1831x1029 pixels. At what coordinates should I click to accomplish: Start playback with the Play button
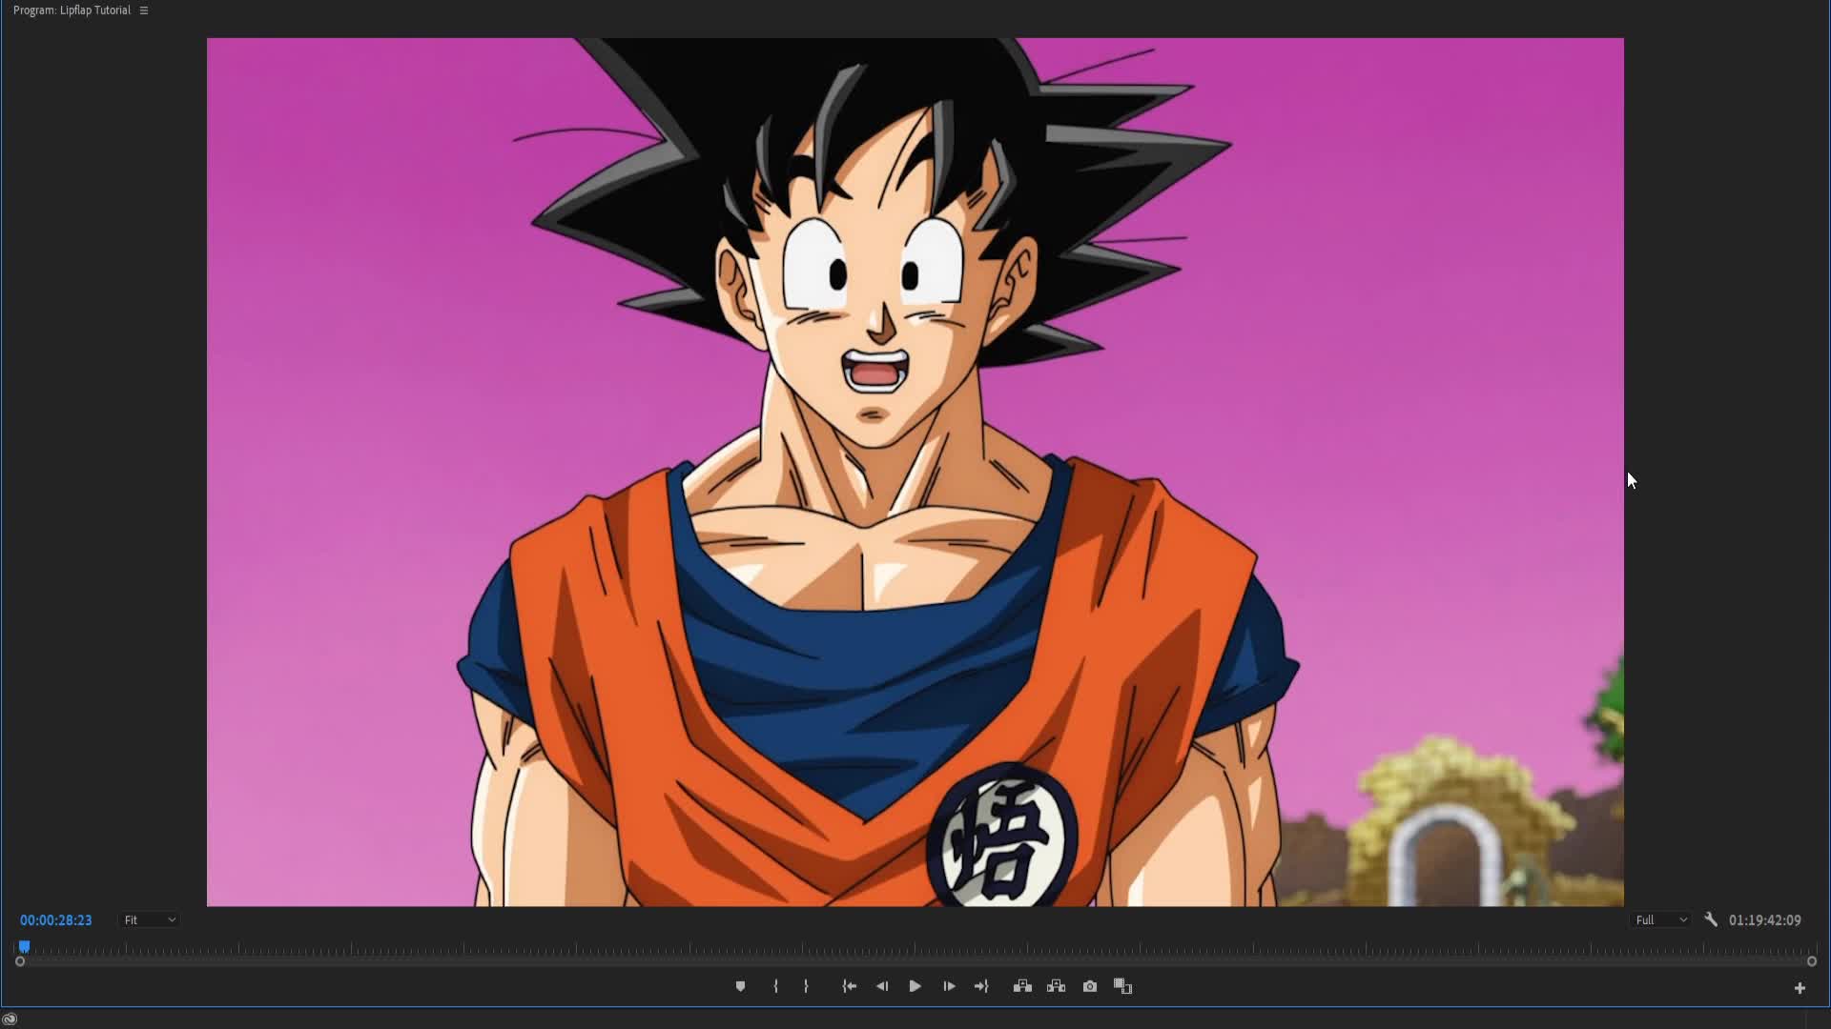(x=915, y=986)
